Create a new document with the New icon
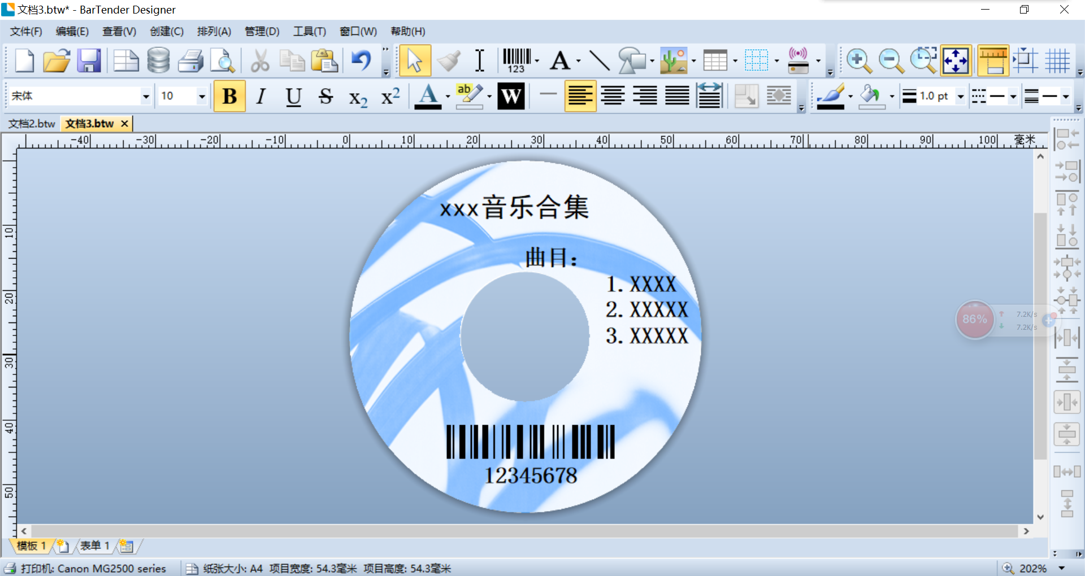This screenshot has height=576, width=1085. coord(24,60)
